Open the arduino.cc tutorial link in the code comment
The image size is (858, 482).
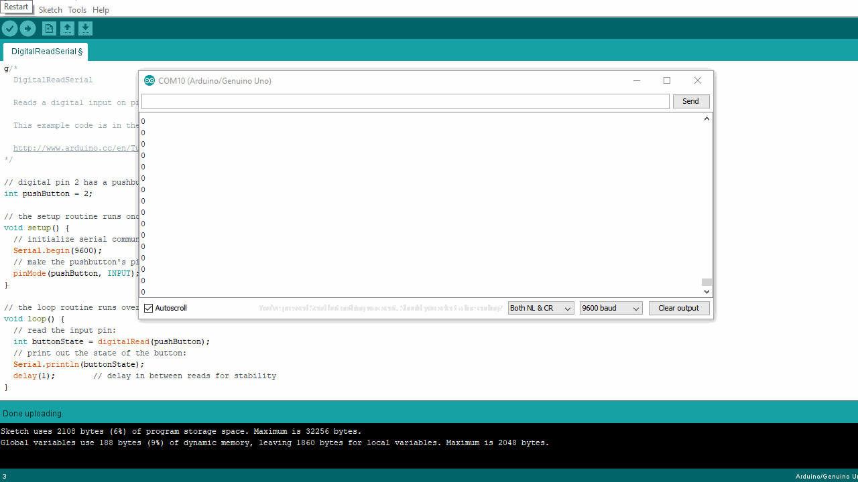click(76, 149)
